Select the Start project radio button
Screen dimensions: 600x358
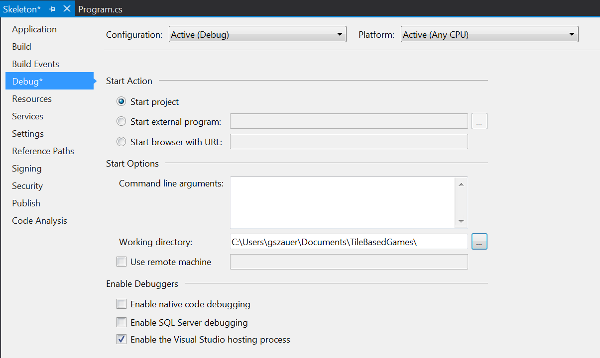(121, 102)
